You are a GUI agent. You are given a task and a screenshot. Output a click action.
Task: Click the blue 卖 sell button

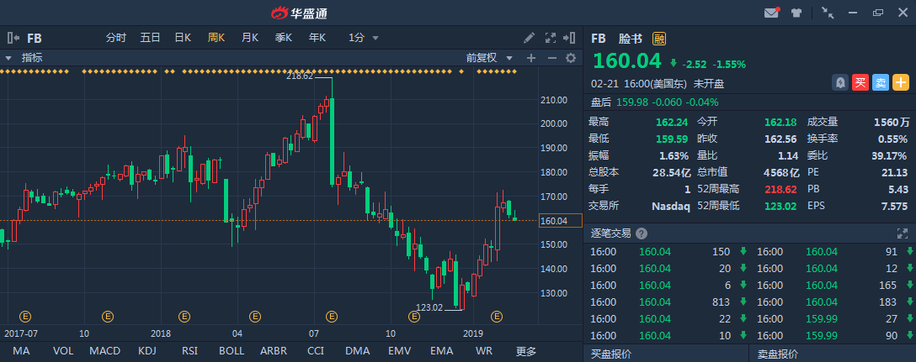click(880, 82)
